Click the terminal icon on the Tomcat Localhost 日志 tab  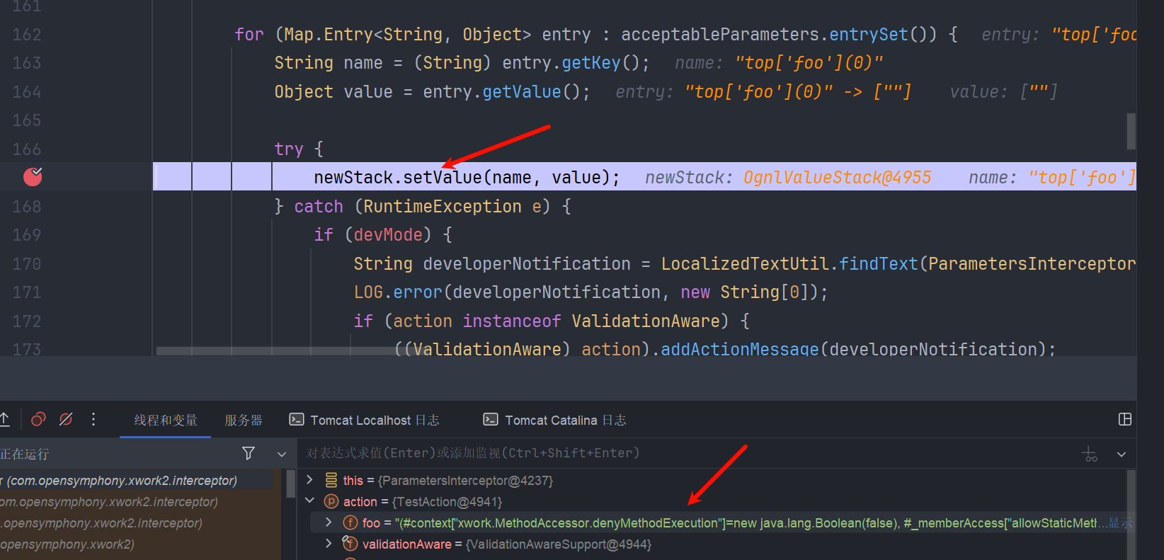click(x=297, y=420)
